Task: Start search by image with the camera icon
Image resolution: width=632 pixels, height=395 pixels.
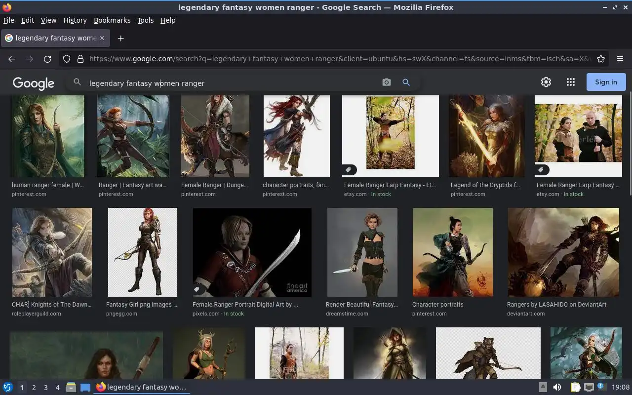Action: click(x=387, y=82)
